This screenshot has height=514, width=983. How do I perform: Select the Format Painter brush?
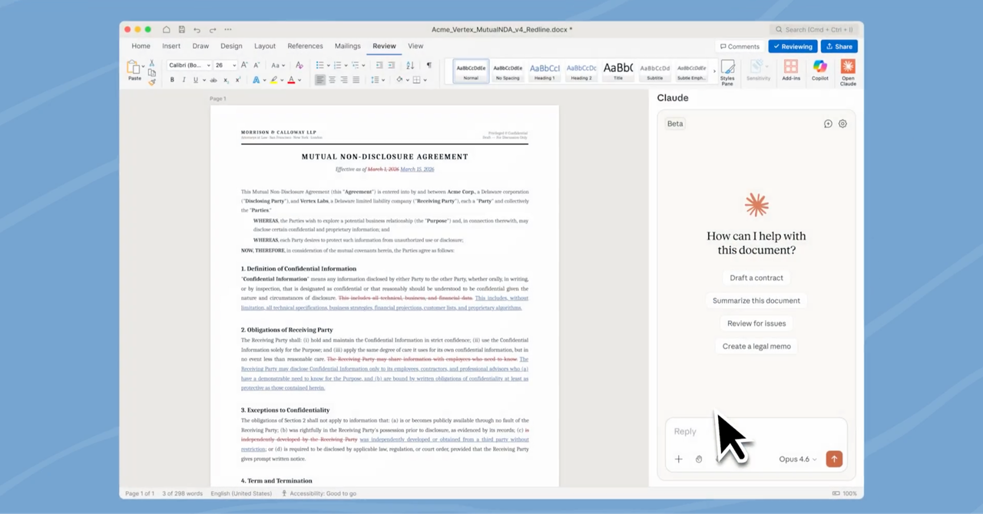151,82
